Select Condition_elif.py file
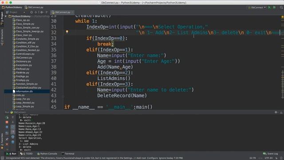Screen dimensions: 284x160 point(24,43)
